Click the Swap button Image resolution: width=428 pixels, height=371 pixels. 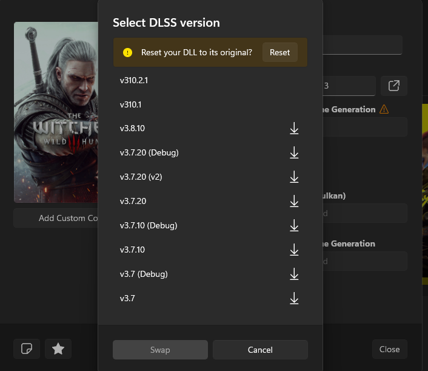tap(160, 350)
